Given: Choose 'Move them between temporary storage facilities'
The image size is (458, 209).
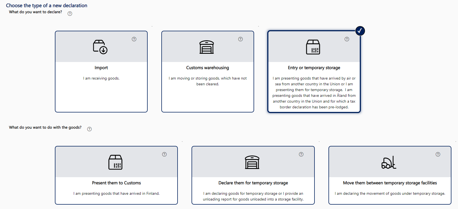Looking at the screenshot, I should (x=390, y=187).
